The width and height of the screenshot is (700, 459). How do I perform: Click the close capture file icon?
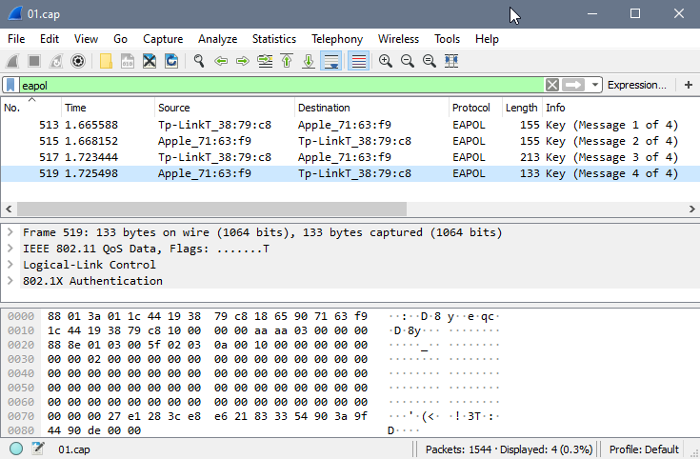(x=150, y=61)
